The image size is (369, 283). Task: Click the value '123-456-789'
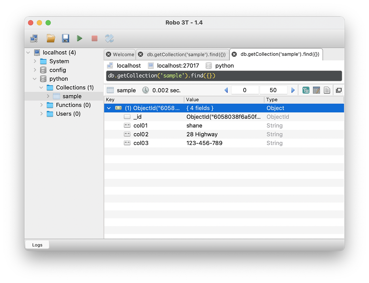click(x=204, y=143)
